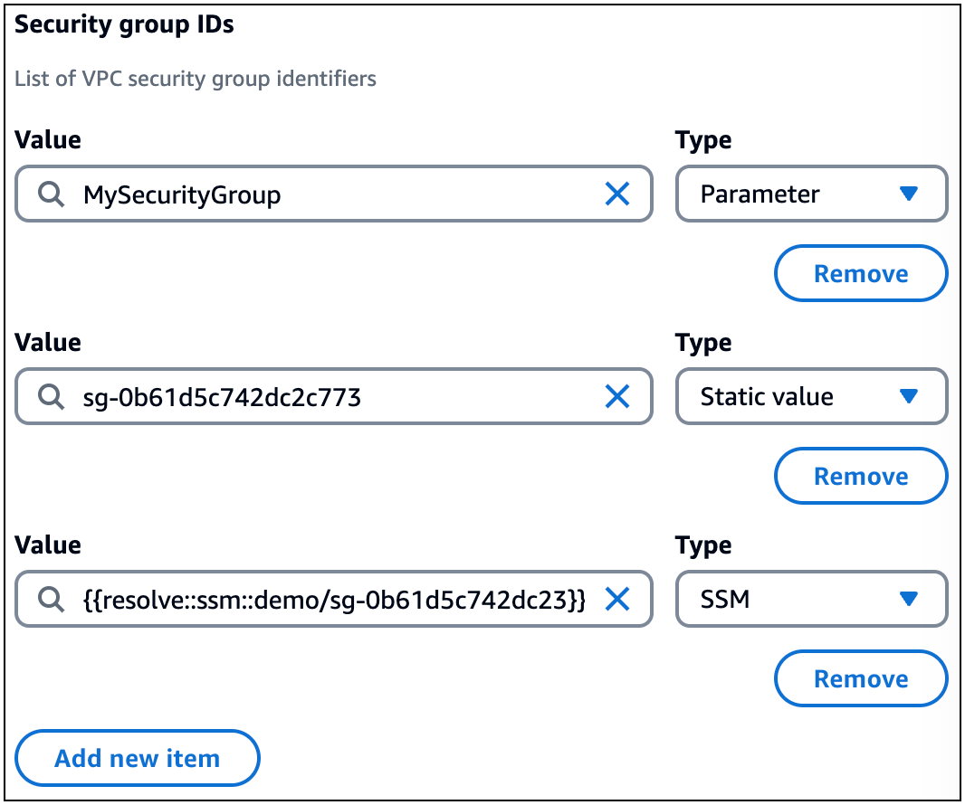Click the Add new item button
Screen dimensions: 965x805
[x=137, y=758]
